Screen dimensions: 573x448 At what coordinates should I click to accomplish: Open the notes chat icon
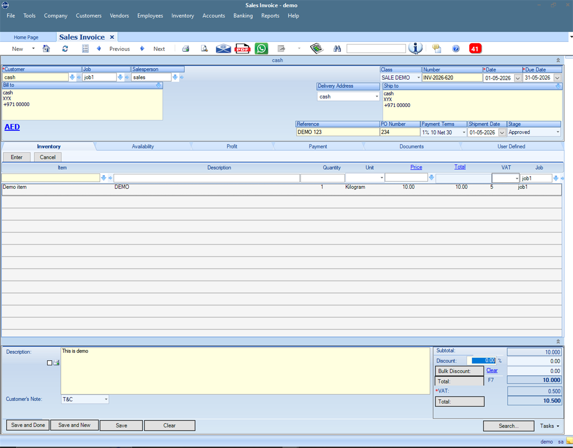click(x=436, y=49)
